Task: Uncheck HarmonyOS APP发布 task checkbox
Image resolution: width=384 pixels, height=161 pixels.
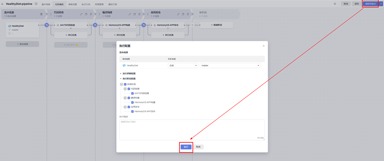Action: 132,111
